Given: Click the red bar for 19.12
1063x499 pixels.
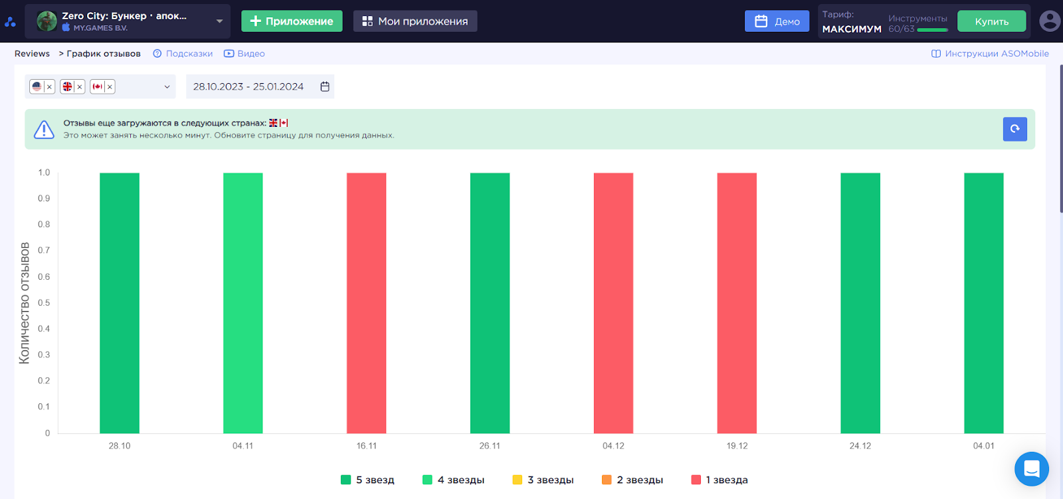Looking at the screenshot, I should 737,303.
